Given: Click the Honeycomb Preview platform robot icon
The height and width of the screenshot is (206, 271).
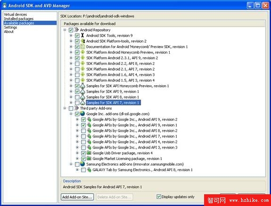Looking at the screenshot, I should click(83, 52).
